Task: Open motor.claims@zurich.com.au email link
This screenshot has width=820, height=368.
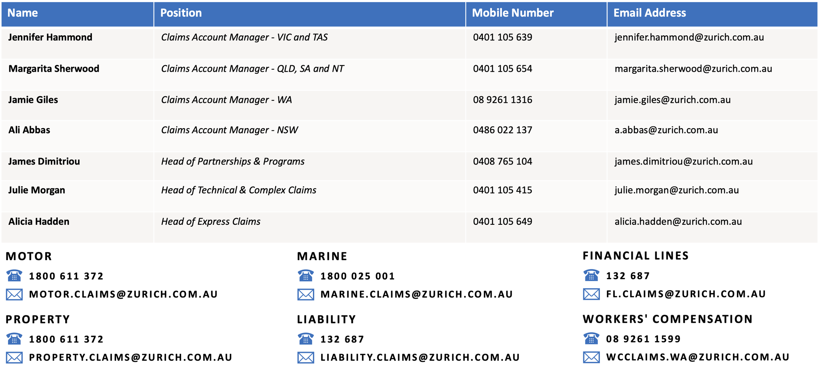Action: [123, 294]
